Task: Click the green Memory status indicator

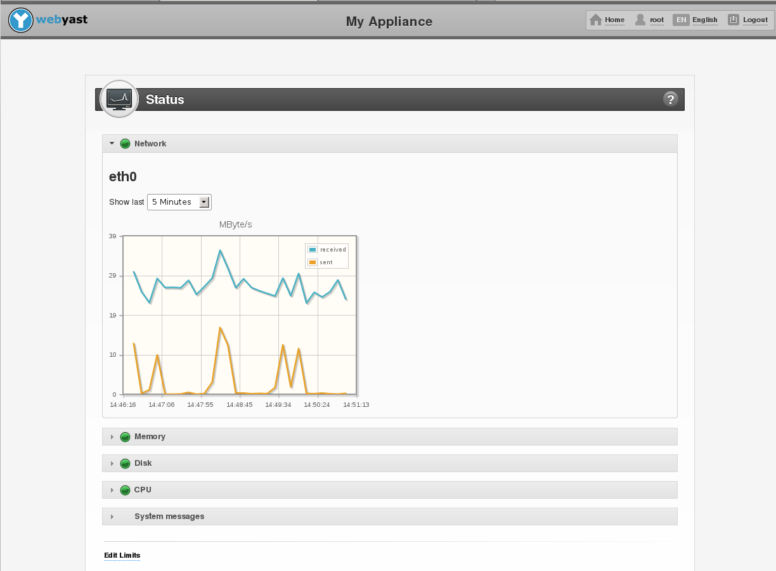Action: pos(125,437)
